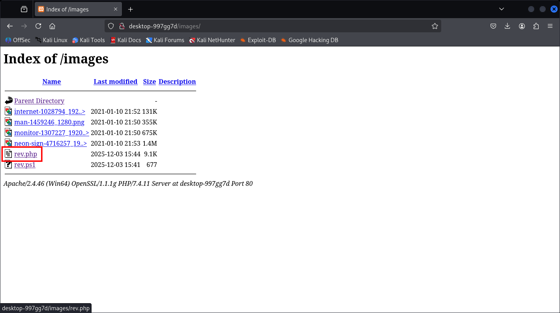Open a new tab with plus button
The height and width of the screenshot is (313, 560).
[x=131, y=9]
